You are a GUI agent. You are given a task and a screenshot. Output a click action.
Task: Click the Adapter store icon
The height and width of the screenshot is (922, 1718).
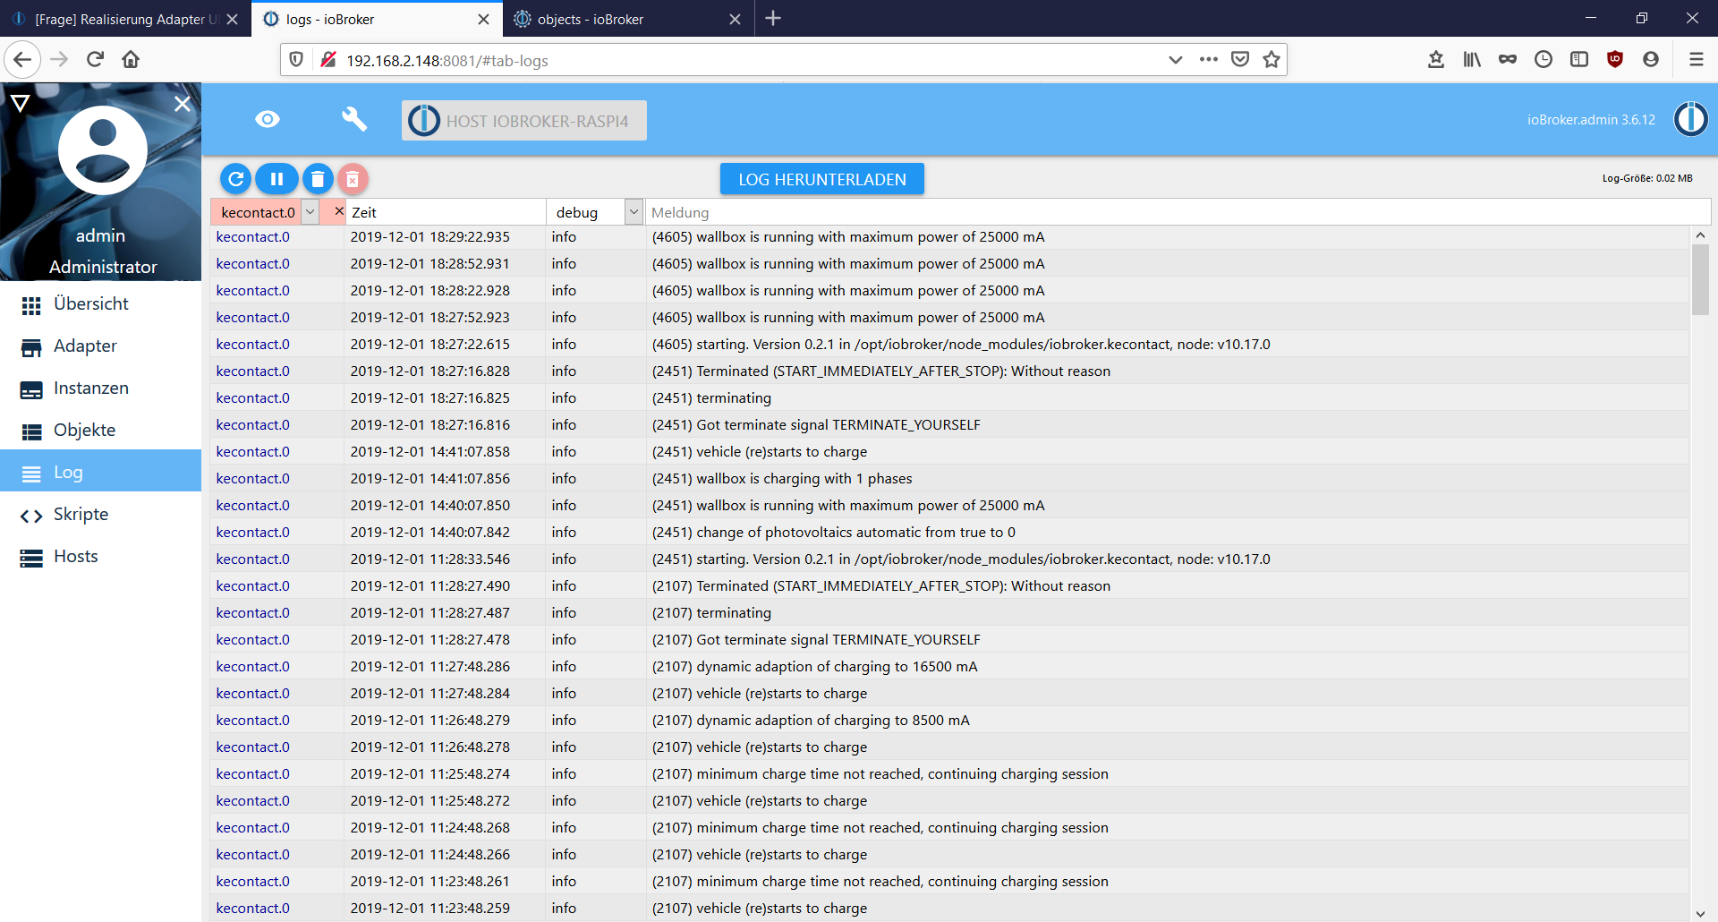point(31,348)
